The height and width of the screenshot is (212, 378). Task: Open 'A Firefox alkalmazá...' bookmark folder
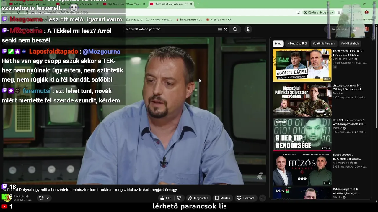pos(159,20)
